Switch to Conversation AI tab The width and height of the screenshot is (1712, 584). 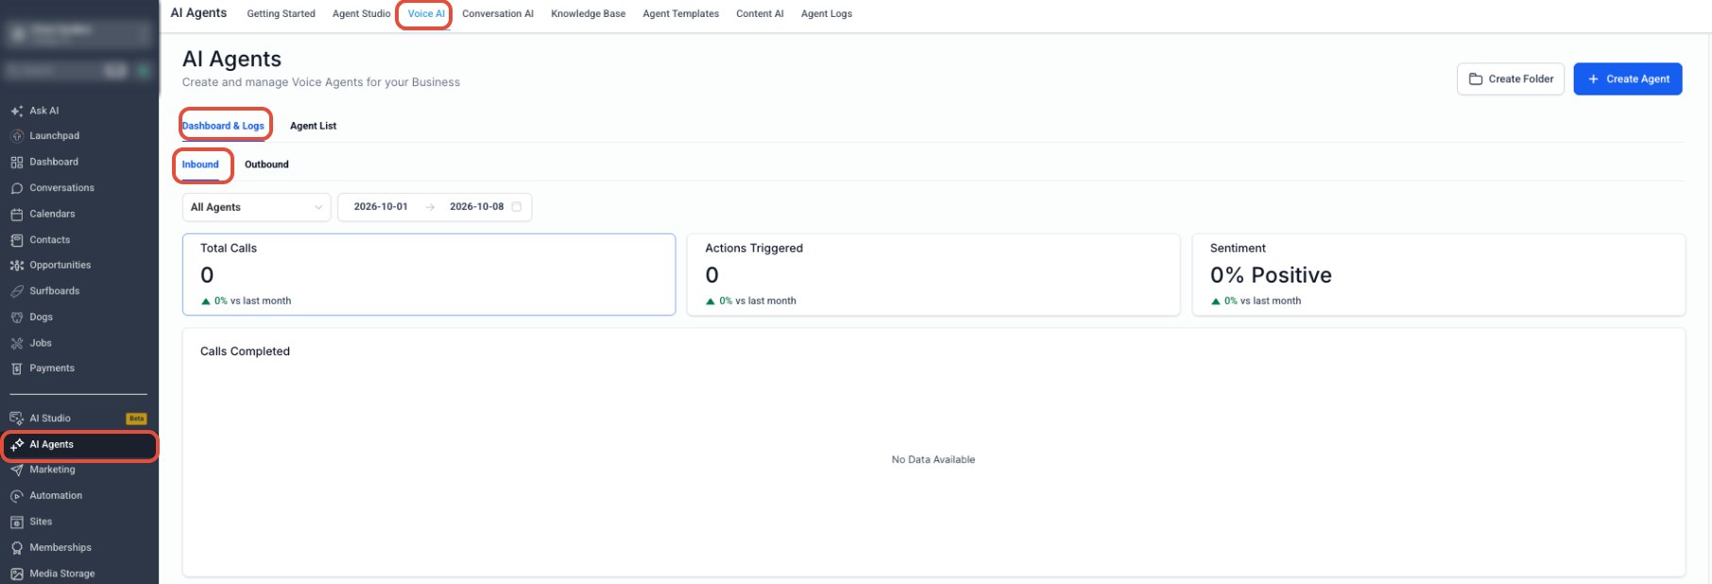pos(498,14)
